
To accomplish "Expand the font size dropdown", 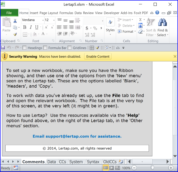I will (x=54, y=20).
